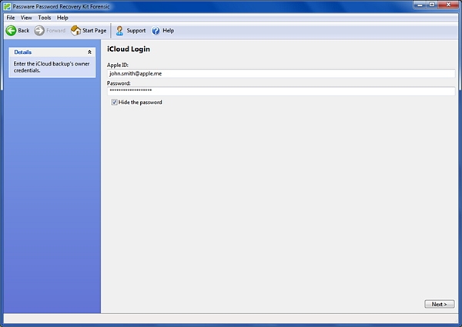
Task: Click the Passware app icon in title bar
Action: [x=7, y=6]
